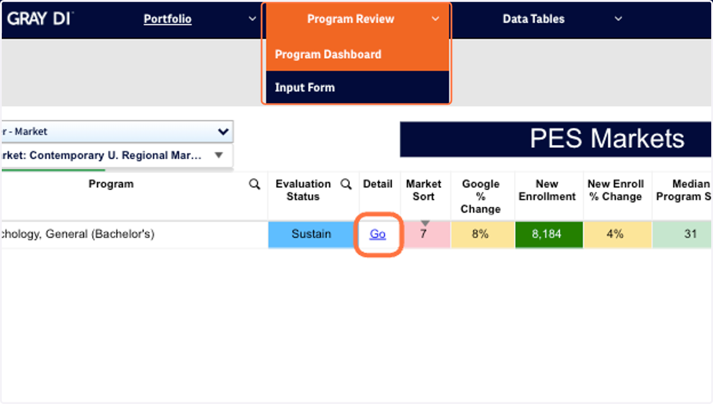The height and width of the screenshot is (404, 713).
Task: Click the Median Program value 31
Action: coord(683,234)
